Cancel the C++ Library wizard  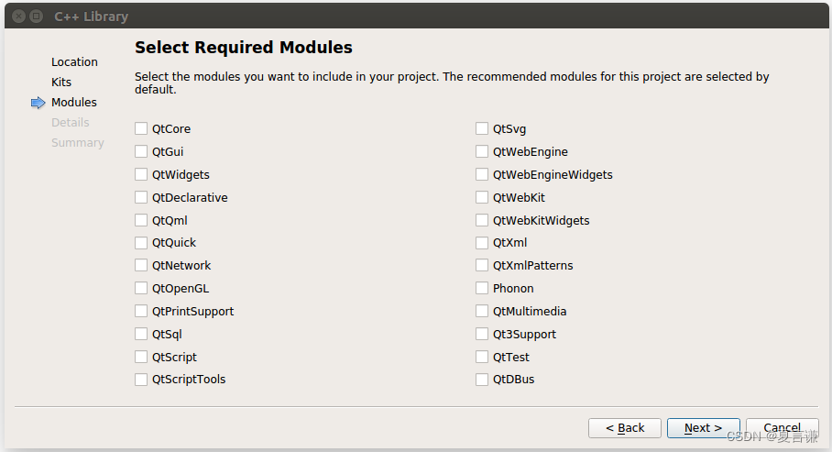tap(783, 428)
